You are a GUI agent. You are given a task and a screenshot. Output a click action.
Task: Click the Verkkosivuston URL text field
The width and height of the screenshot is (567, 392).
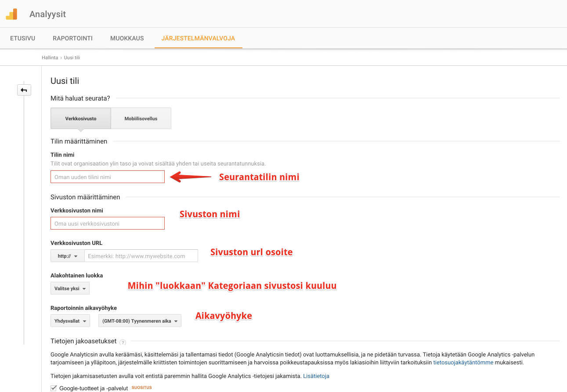click(x=141, y=256)
